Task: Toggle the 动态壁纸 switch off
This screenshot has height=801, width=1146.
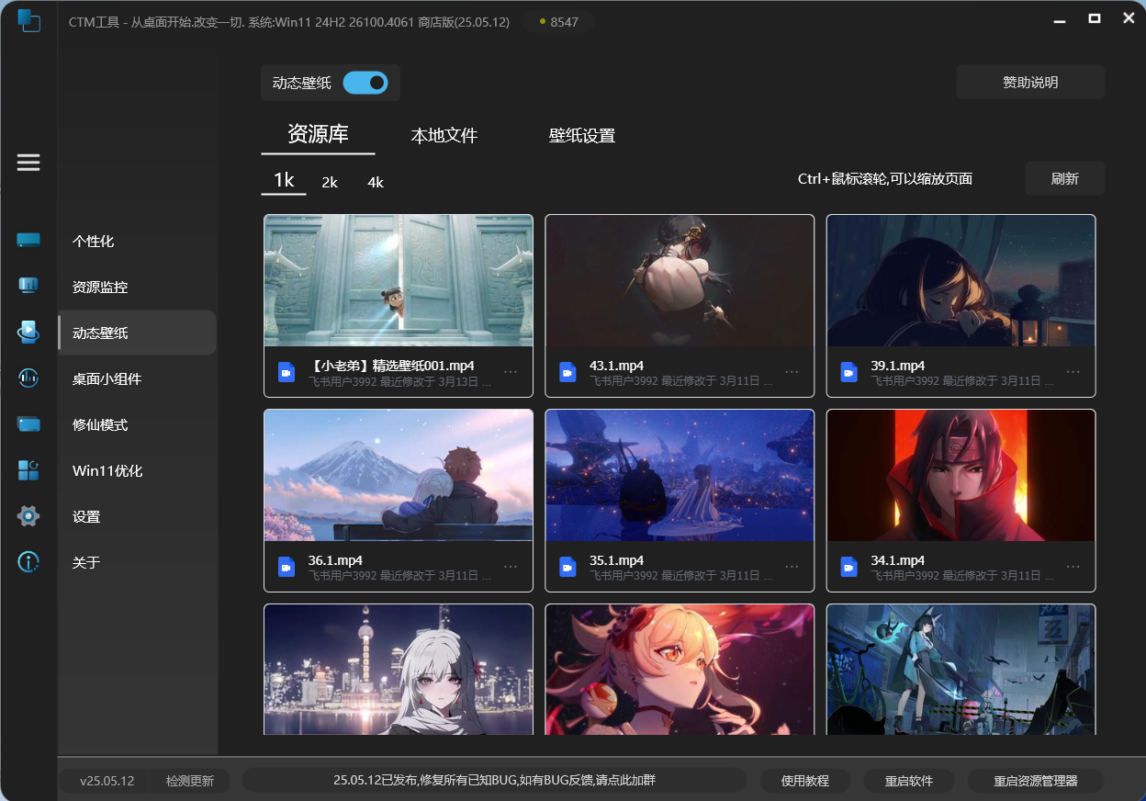Action: (365, 83)
